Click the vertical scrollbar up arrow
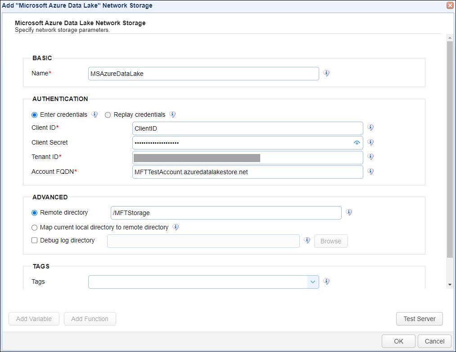 [x=450, y=38]
